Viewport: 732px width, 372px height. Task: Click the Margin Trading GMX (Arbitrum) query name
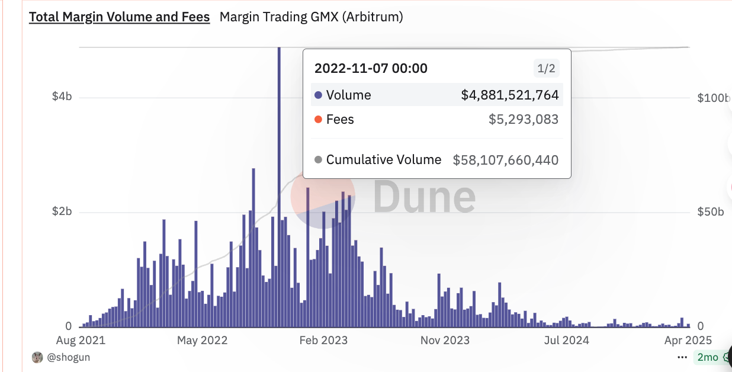click(311, 17)
